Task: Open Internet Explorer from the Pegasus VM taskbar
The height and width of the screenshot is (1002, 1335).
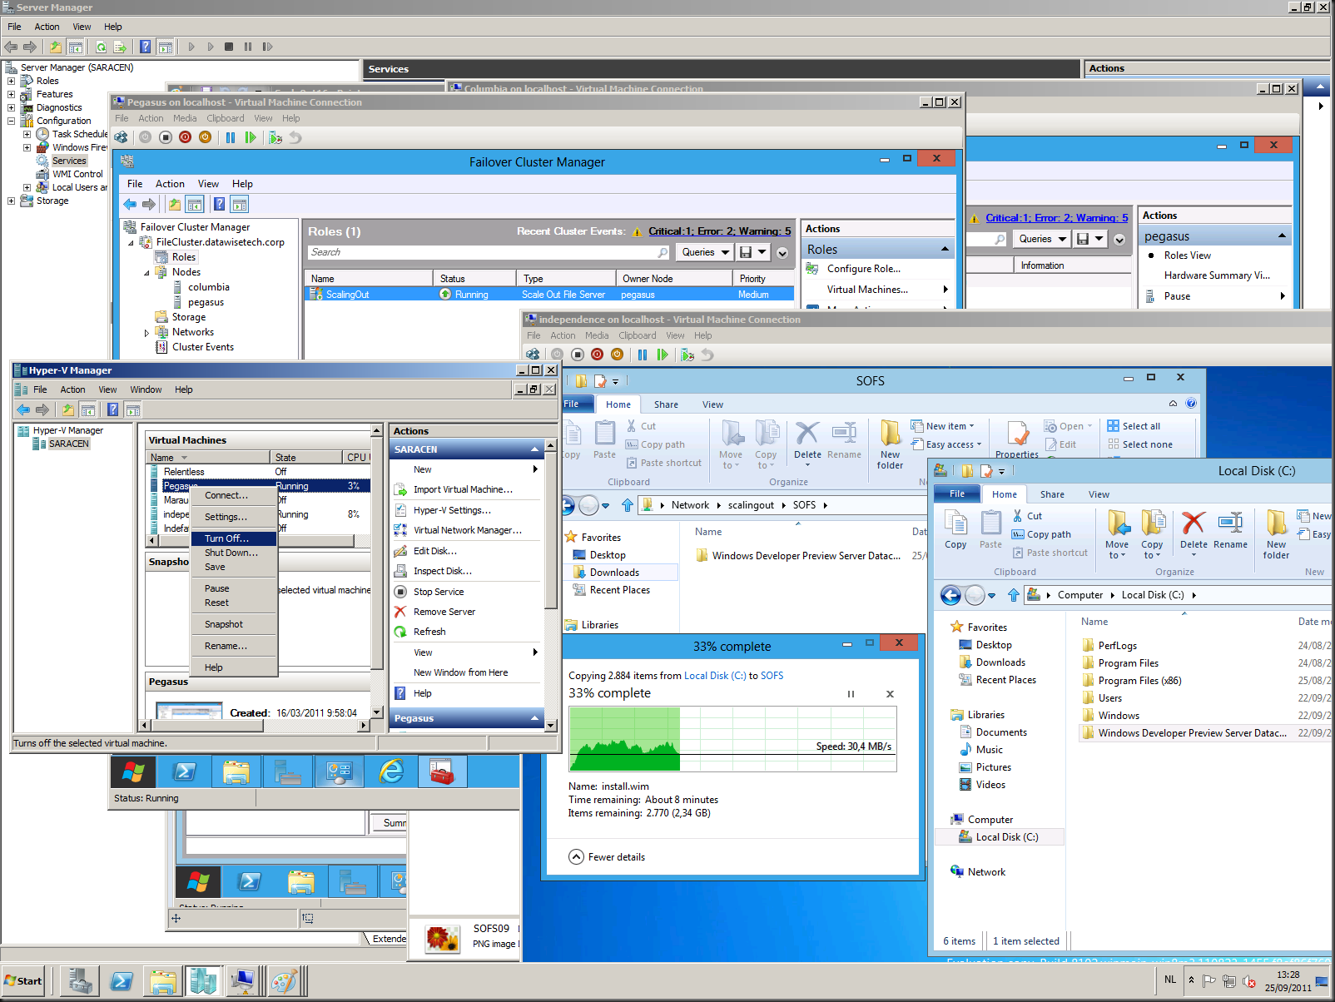Action: (391, 772)
